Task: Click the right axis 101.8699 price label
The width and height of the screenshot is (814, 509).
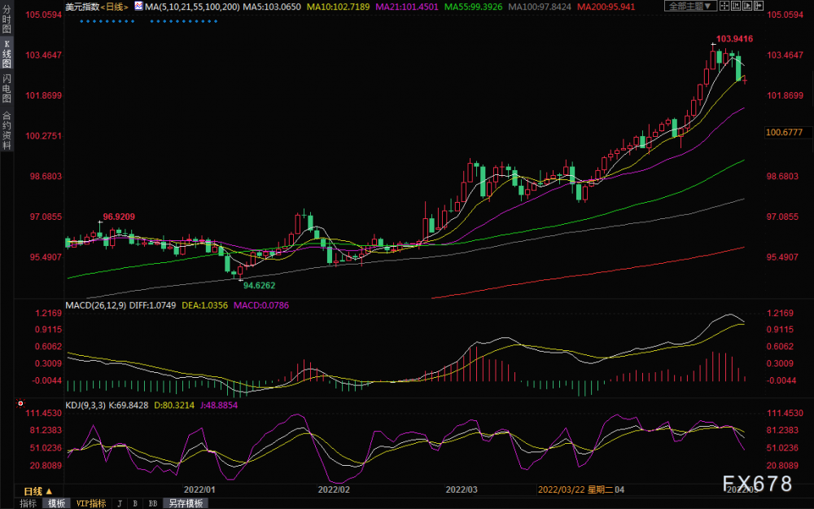Action: pyautogui.click(x=785, y=95)
